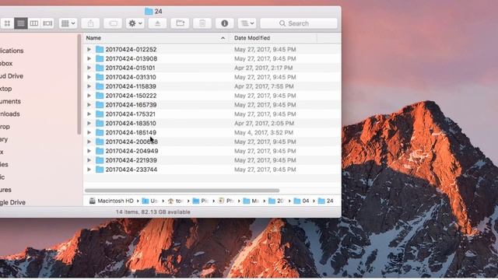Click the Share toolbar button
The width and height of the screenshot is (498, 280).
click(x=90, y=23)
